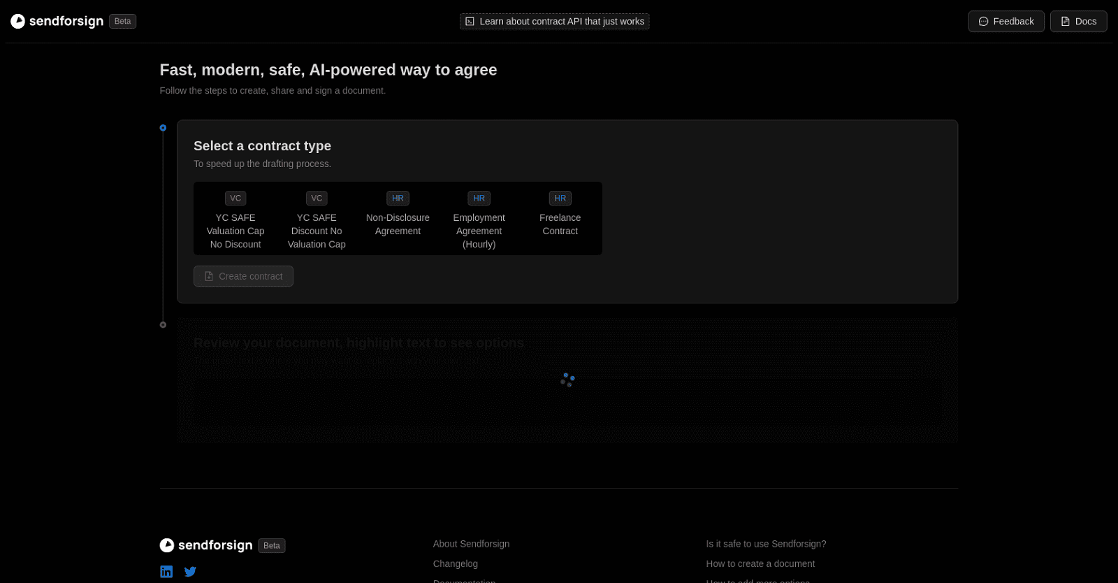The width and height of the screenshot is (1118, 583).
Task: Click the terminal icon in API banner
Action: (470, 22)
